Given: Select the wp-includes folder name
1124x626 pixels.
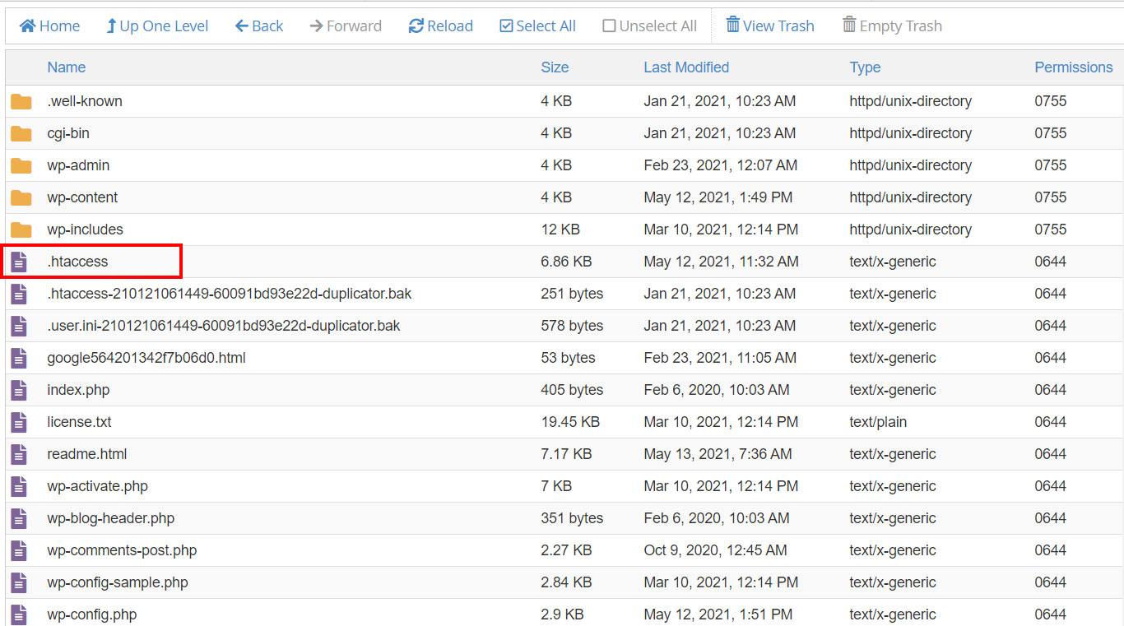Looking at the screenshot, I should click(x=85, y=230).
